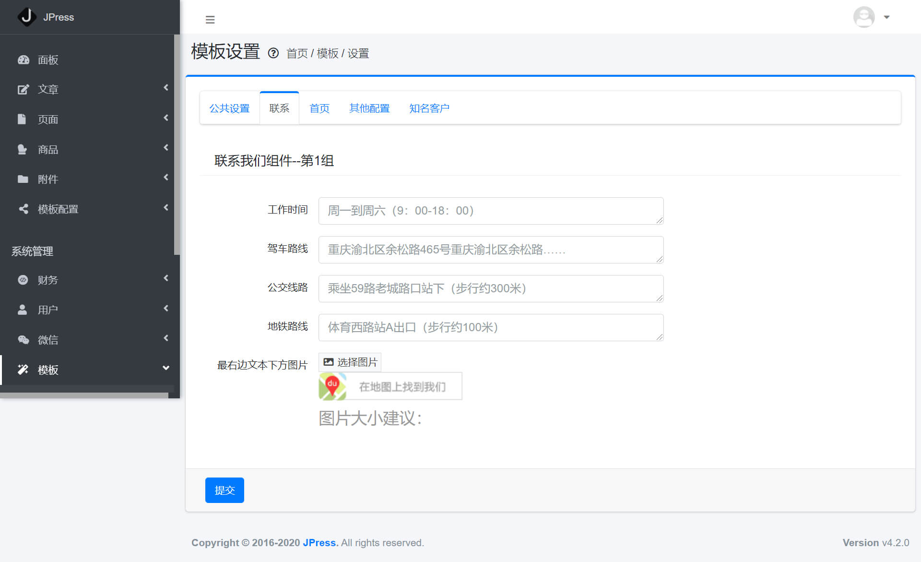Click the 最右边文本下方图片 label

tap(262, 365)
